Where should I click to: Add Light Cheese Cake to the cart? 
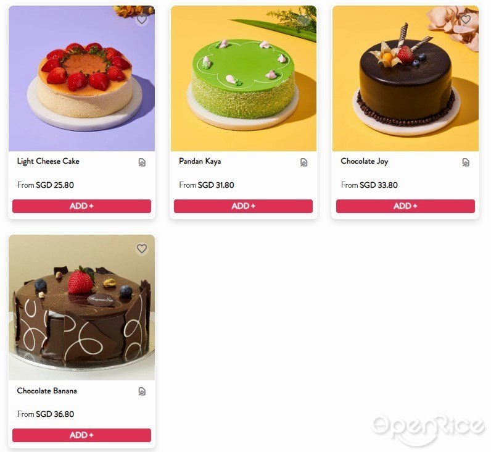[81, 206]
